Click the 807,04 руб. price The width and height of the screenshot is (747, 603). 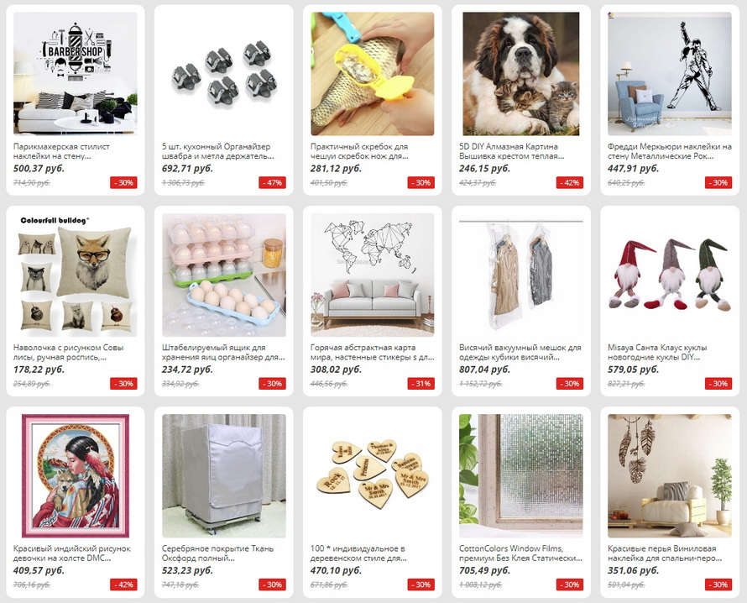click(x=484, y=370)
